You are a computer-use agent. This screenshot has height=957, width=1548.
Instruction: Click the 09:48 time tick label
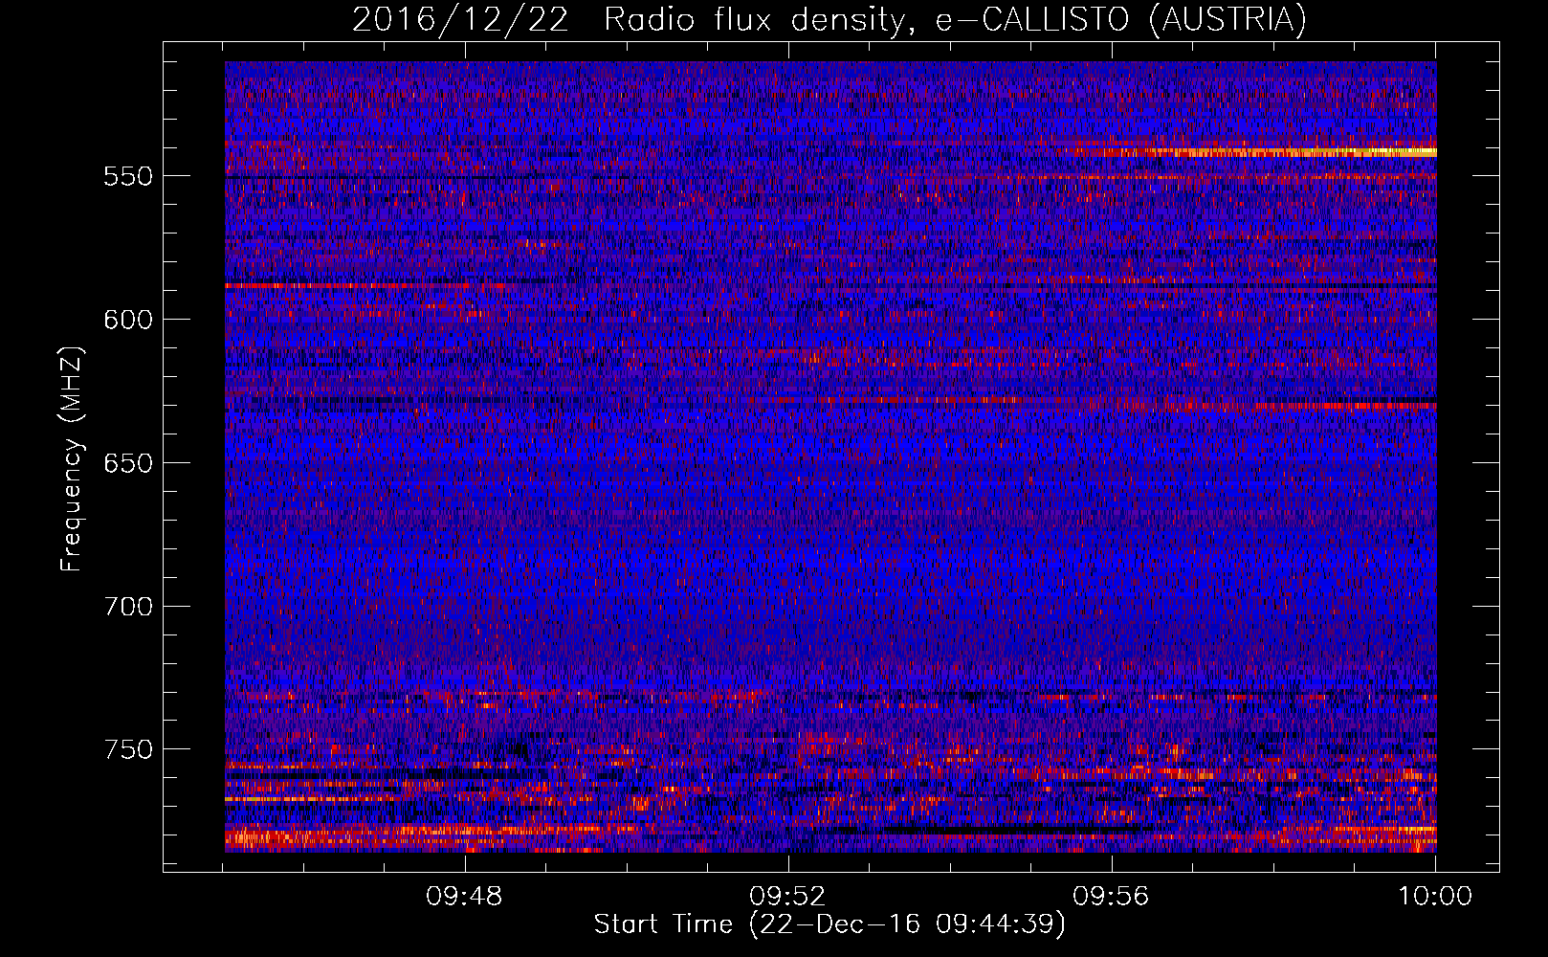pyautogui.click(x=465, y=897)
